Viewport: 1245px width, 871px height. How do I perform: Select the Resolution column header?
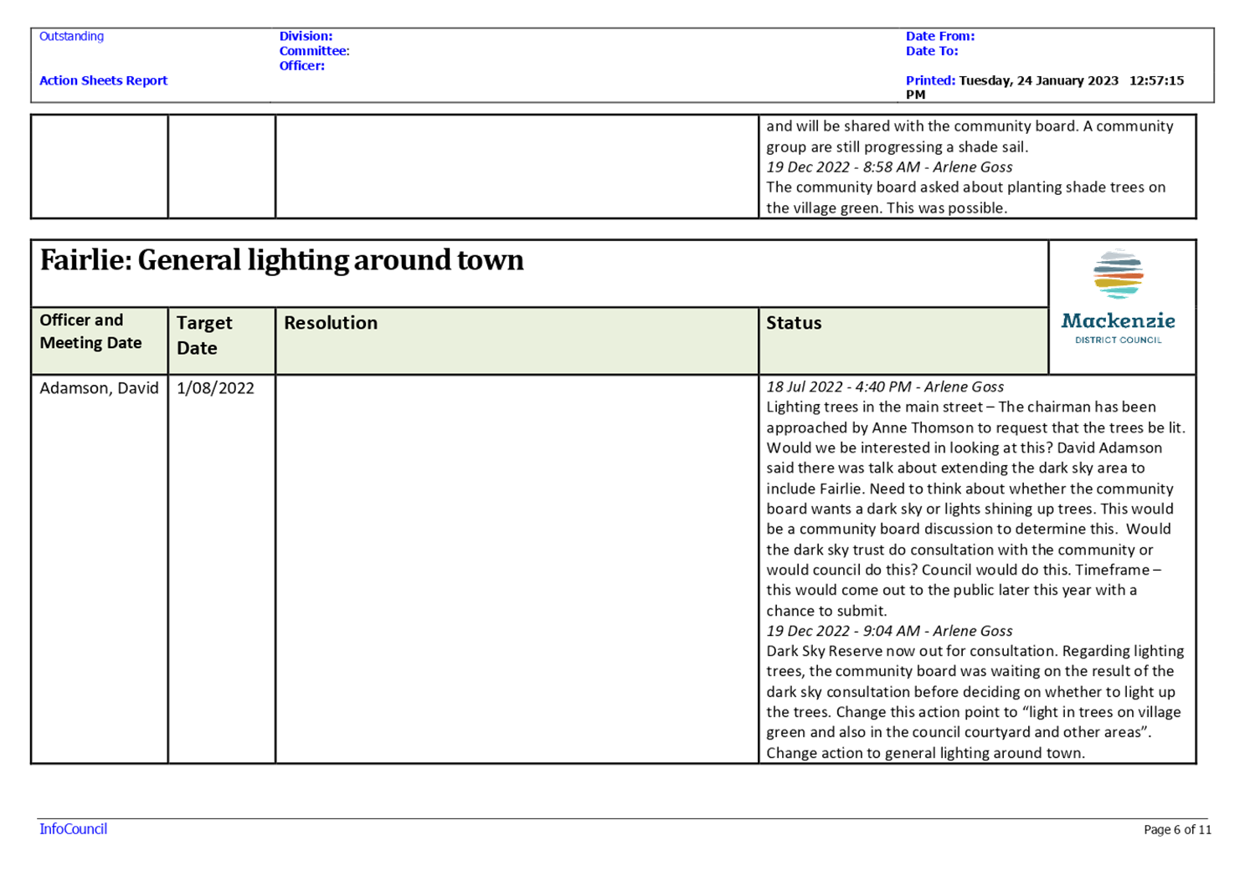[331, 322]
